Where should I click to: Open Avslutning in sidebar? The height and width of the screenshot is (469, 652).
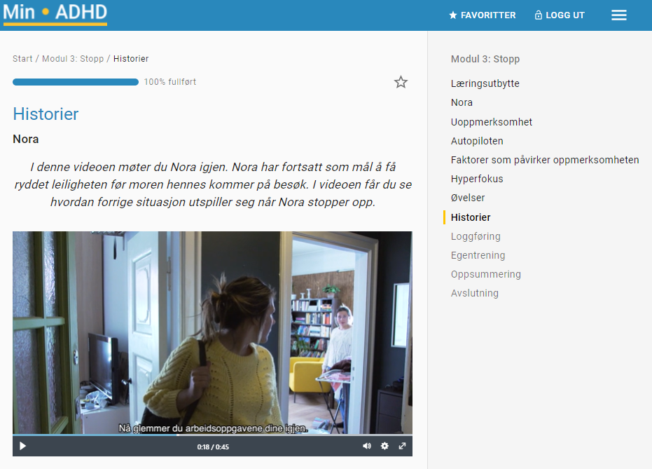pyautogui.click(x=474, y=293)
